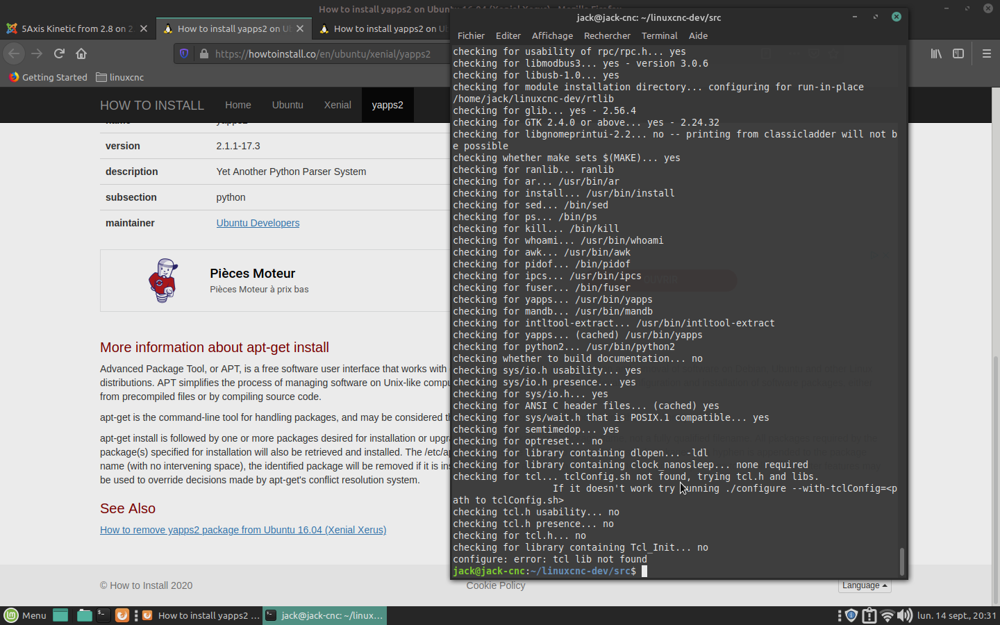Open the Linux Mint Menu button
This screenshot has width=1000, height=625.
coord(26,615)
